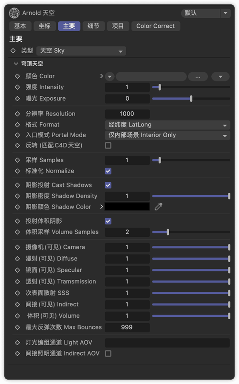Open Color row rightmost dropdown arrow
The image size is (239, 384).
[220, 77]
